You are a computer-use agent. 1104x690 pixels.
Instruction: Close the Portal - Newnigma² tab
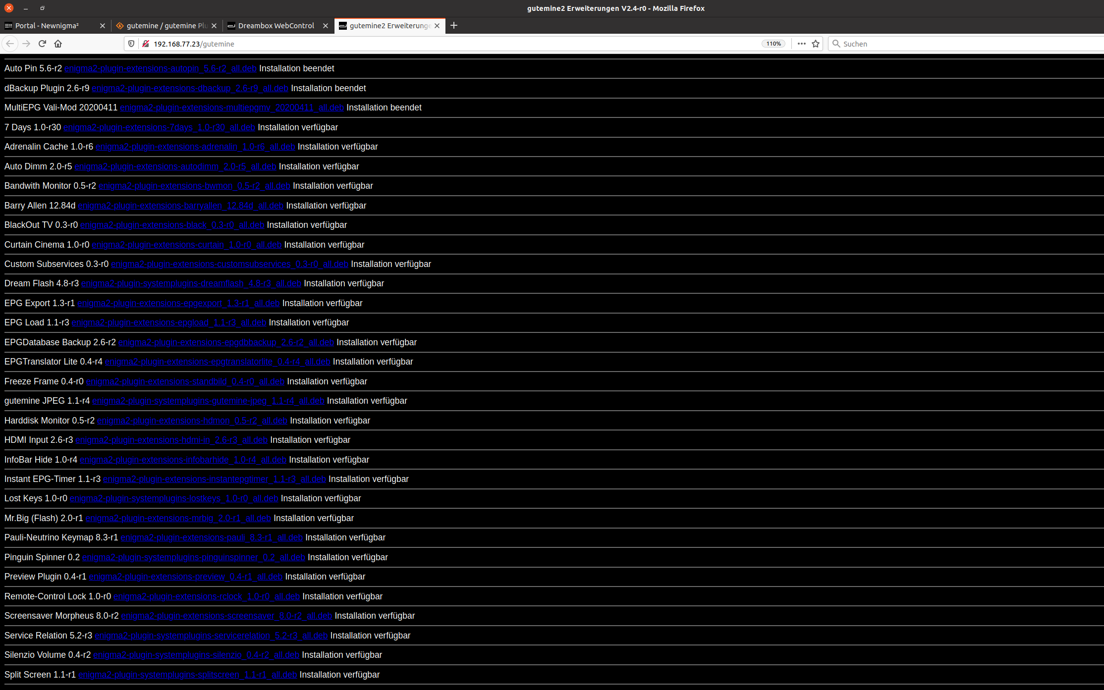[x=103, y=26]
